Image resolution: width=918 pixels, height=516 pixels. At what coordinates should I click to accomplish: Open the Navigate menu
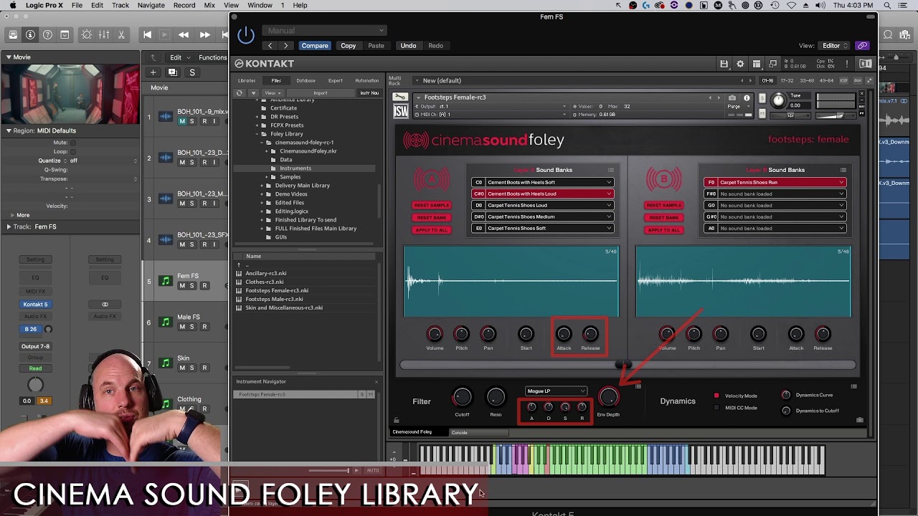pos(151,5)
